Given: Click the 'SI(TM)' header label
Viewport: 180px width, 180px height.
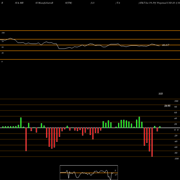Looking at the screenshot, I should tap(68, 3).
